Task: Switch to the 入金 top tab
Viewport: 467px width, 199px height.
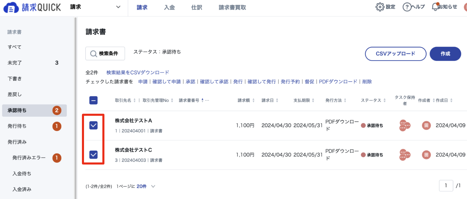Action: click(x=169, y=7)
